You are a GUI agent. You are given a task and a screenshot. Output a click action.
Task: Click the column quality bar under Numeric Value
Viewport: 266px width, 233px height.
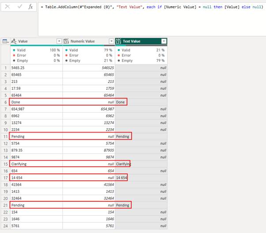coord(88,46)
